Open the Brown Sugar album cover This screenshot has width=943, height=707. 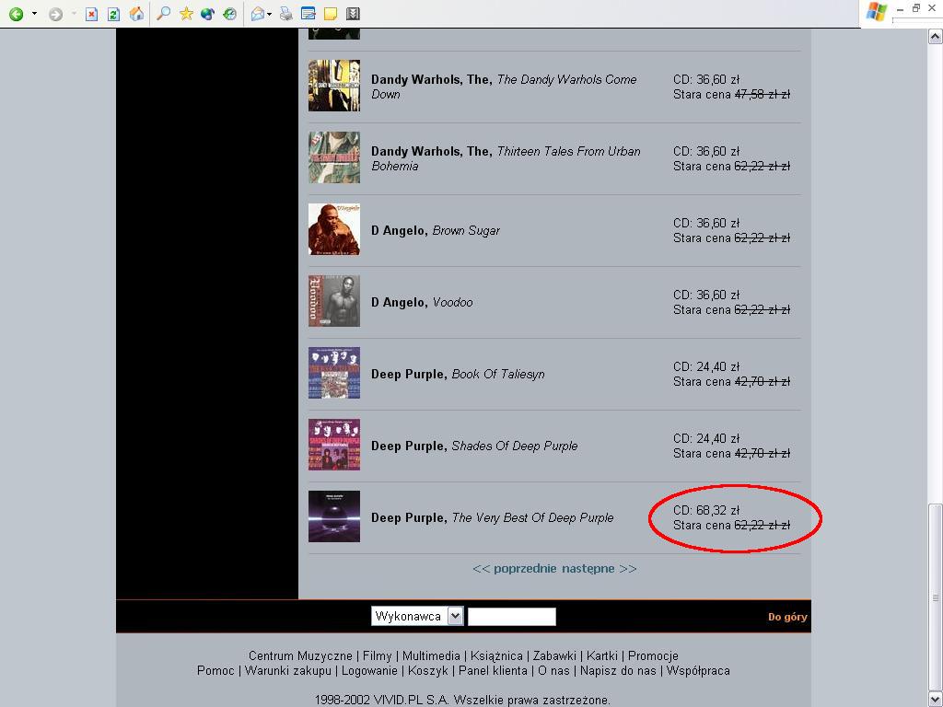tap(333, 229)
